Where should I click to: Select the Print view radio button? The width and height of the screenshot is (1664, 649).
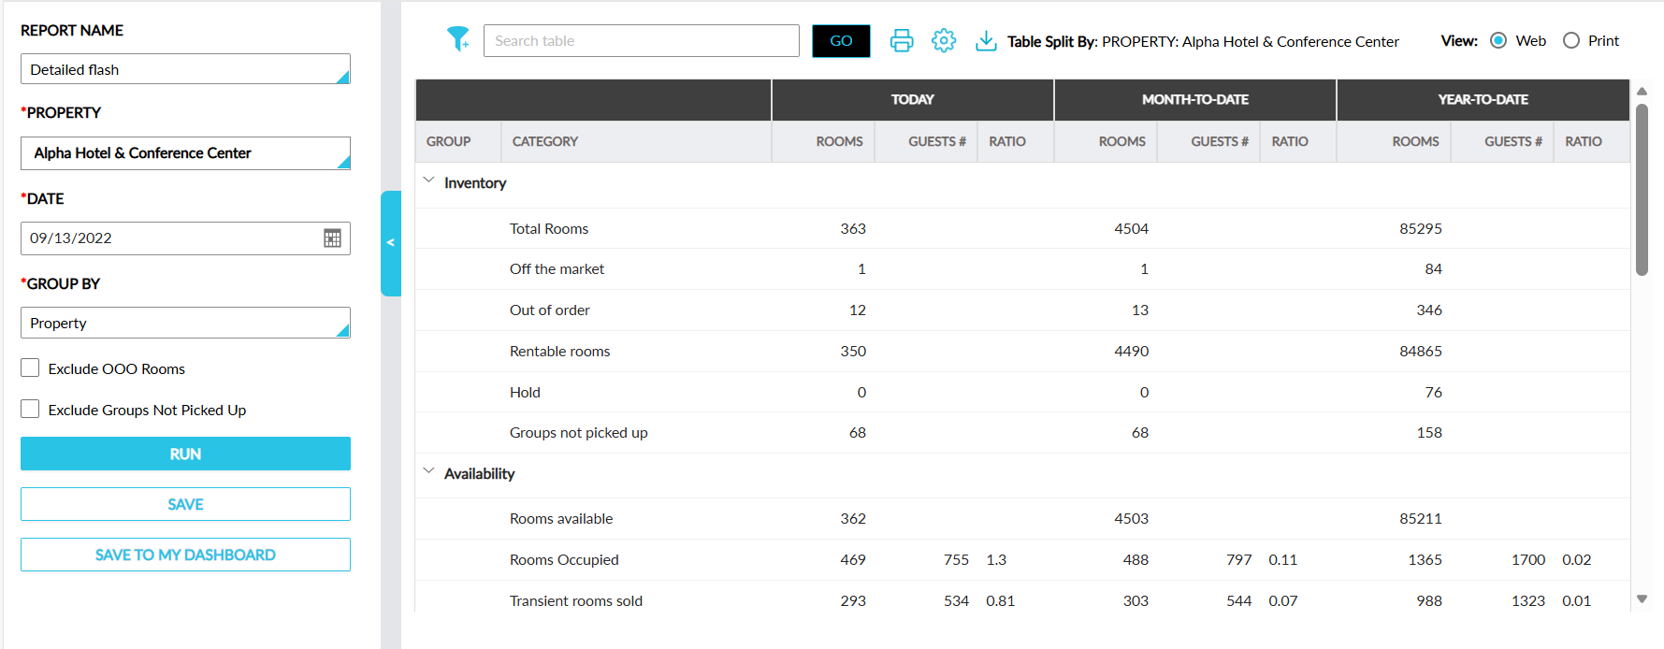click(x=1571, y=41)
